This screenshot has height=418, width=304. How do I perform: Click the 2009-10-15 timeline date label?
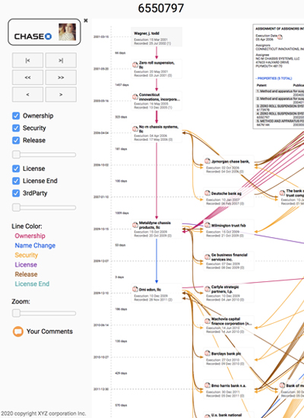(101, 229)
